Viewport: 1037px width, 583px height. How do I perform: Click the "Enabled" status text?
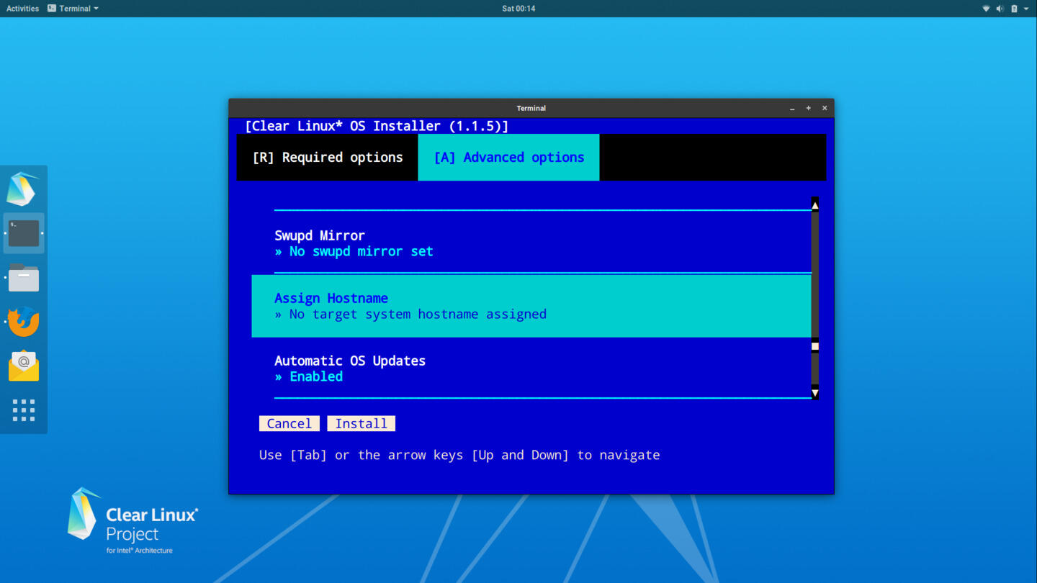click(x=316, y=376)
